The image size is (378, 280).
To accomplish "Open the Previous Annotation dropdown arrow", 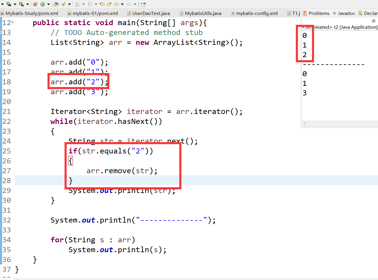I will pos(96,4).
